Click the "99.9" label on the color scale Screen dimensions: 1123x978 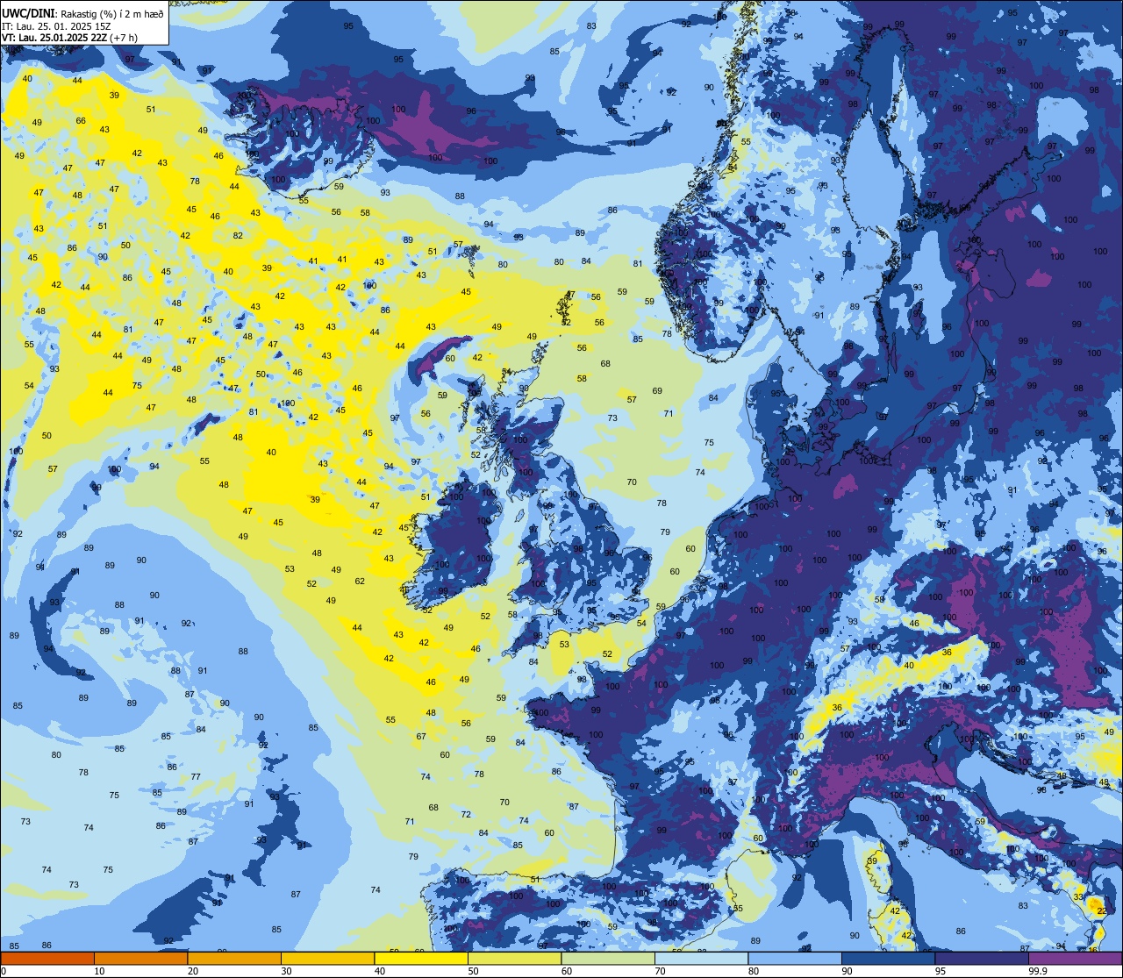[1038, 971]
